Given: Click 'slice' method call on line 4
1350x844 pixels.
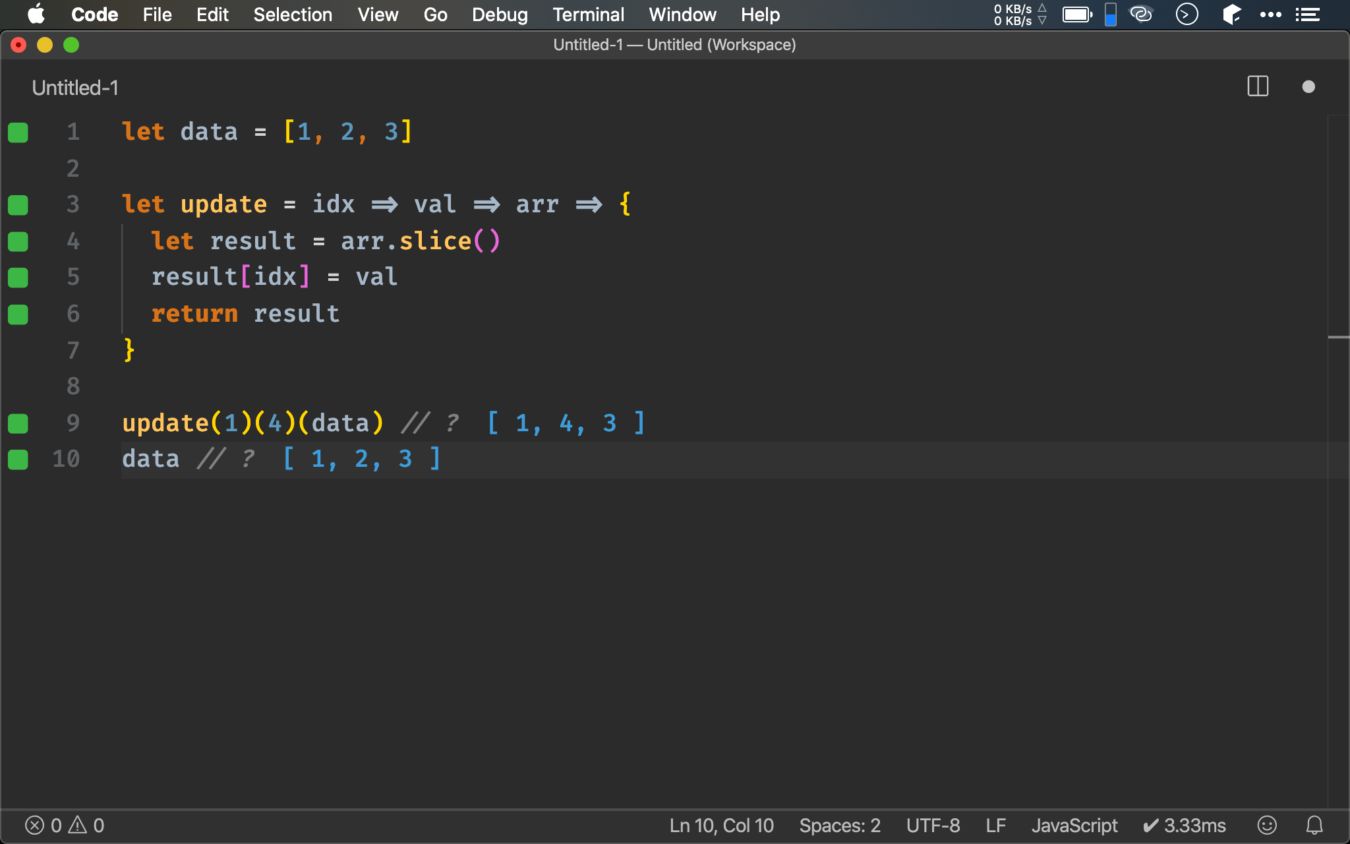Looking at the screenshot, I should click(435, 241).
